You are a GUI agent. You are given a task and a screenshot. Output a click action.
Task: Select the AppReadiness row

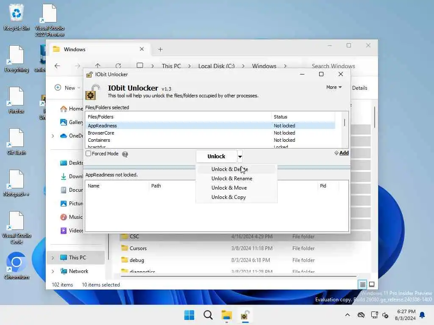210,126
